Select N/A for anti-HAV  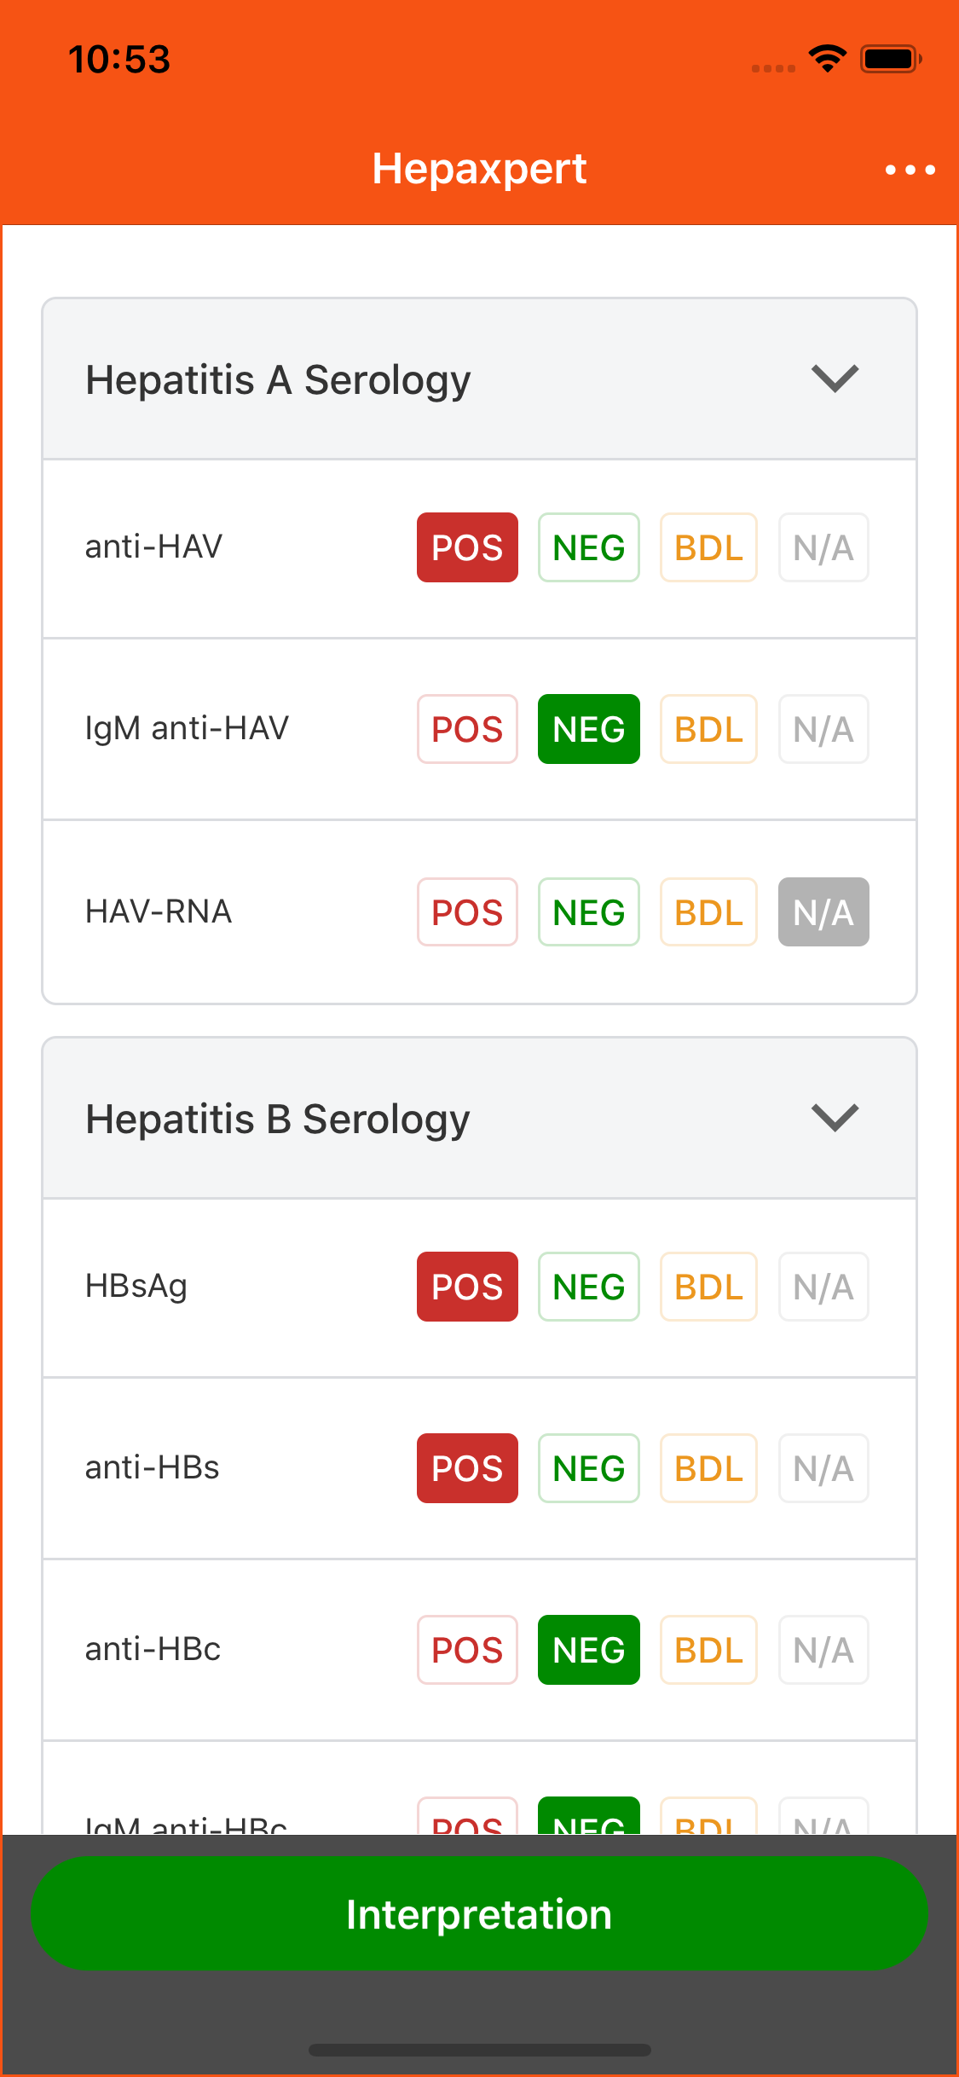pyautogui.click(x=823, y=547)
